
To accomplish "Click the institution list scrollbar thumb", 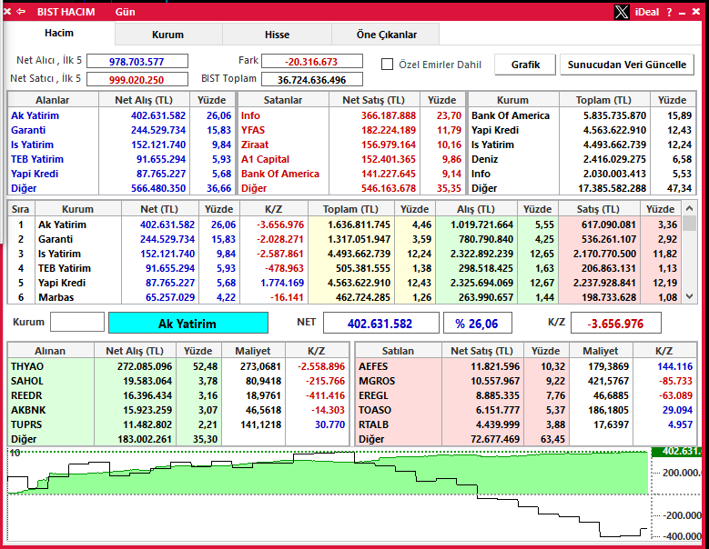I will pos(689,223).
